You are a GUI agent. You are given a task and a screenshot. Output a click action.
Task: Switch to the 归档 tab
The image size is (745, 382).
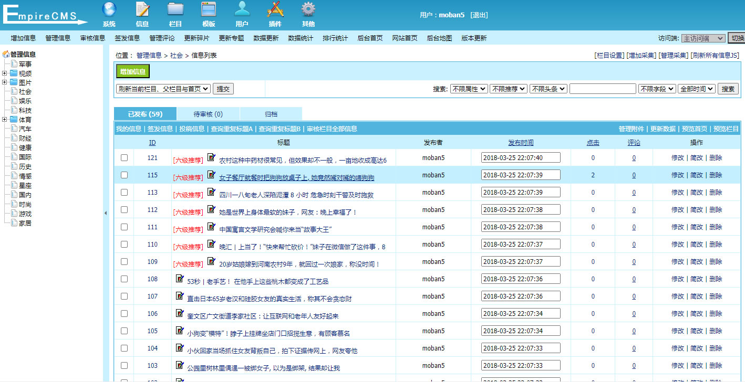tap(271, 114)
